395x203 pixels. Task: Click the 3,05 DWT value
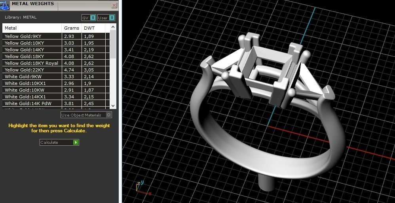tap(89, 70)
